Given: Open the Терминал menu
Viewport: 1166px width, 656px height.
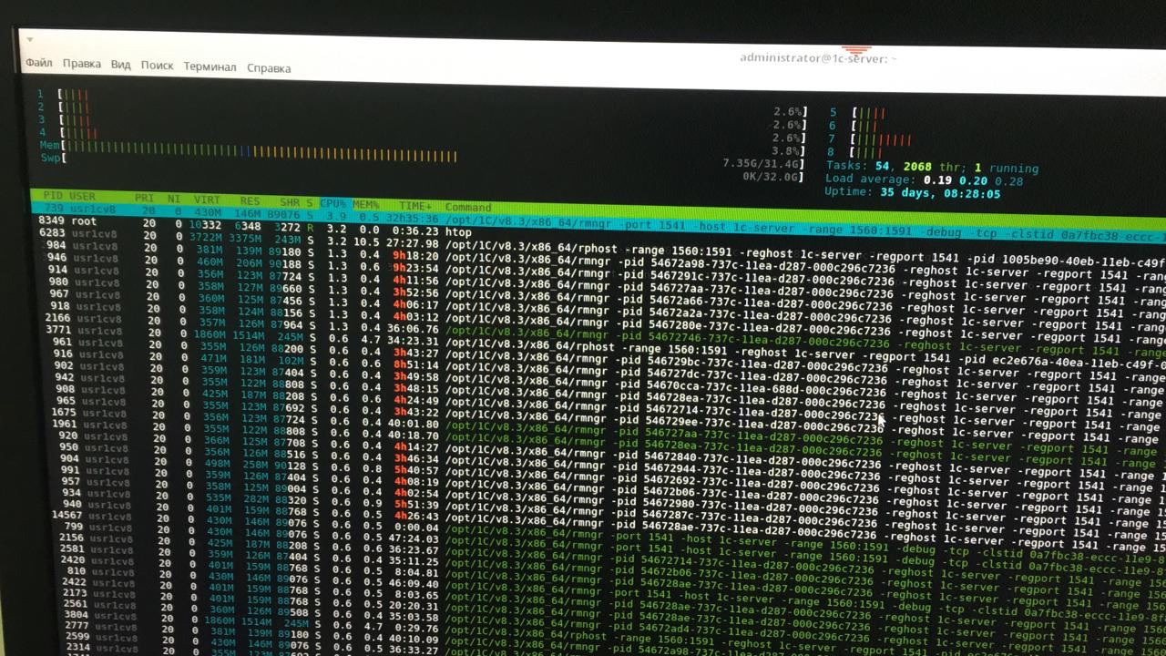Looking at the screenshot, I should [210, 67].
